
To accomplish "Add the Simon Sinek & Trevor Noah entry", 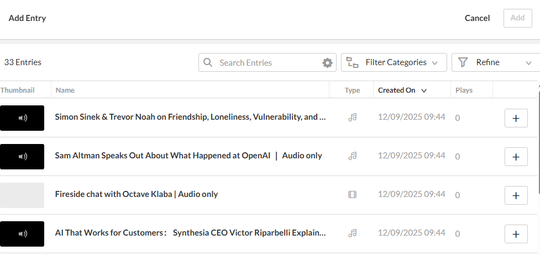I will click(x=516, y=118).
